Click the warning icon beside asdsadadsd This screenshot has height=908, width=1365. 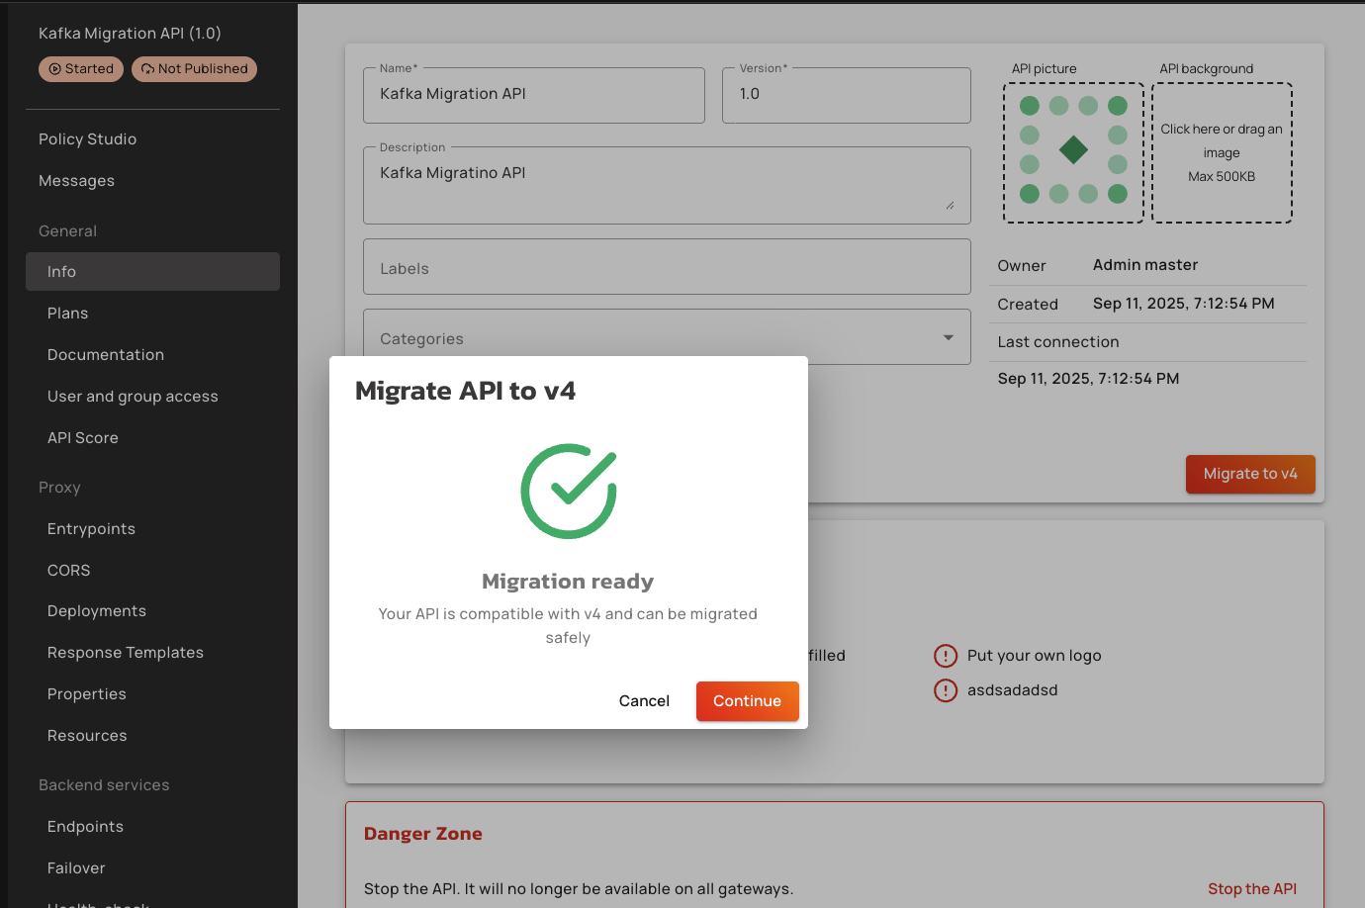(x=946, y=690)
